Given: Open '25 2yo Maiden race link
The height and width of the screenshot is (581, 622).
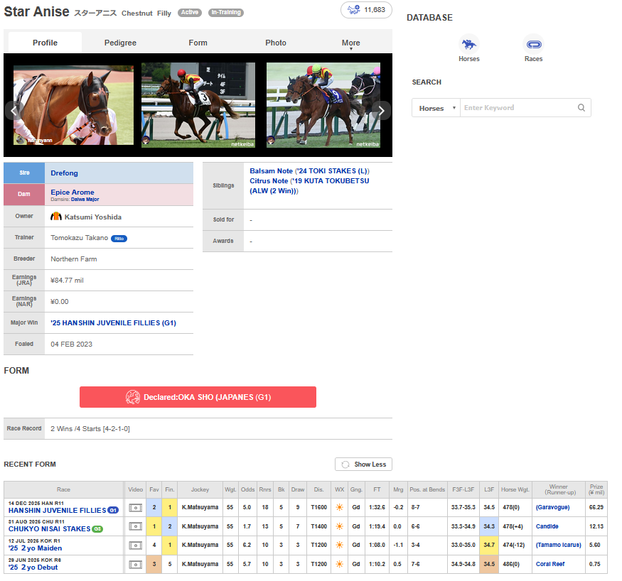Looking at the screenshot, I should point(35,548).
